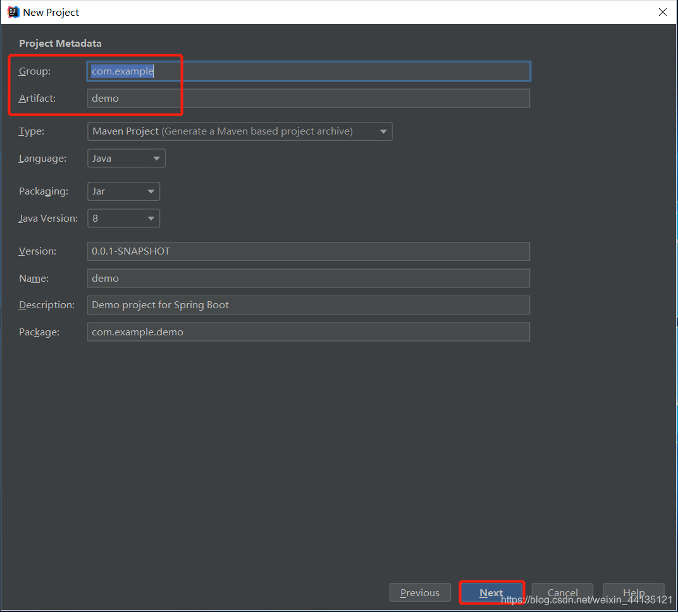Click the New Project window title

pyautogui.click(x=51, y=13)
